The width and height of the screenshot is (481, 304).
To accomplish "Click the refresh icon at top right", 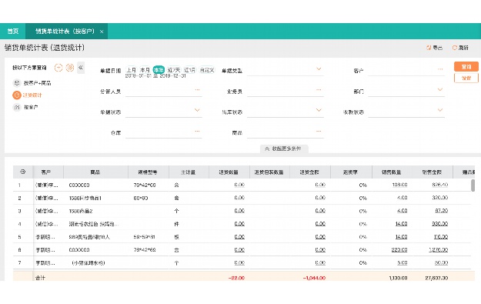I will click(455, 48).
